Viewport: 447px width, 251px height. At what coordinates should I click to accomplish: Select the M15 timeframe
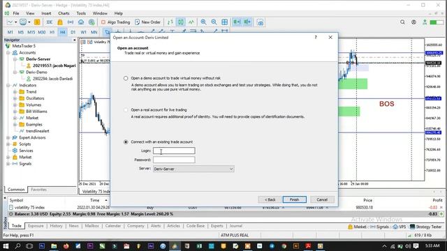tap(31, 32)
